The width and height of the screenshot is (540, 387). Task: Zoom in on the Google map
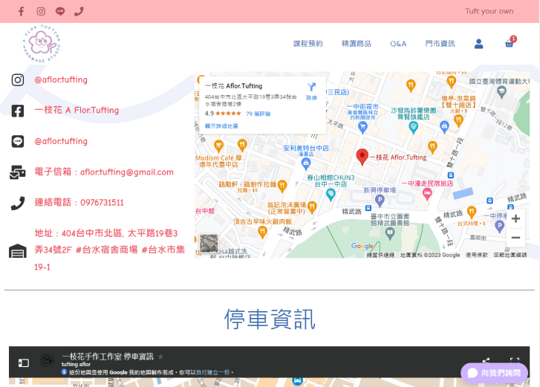pos(515,218)
